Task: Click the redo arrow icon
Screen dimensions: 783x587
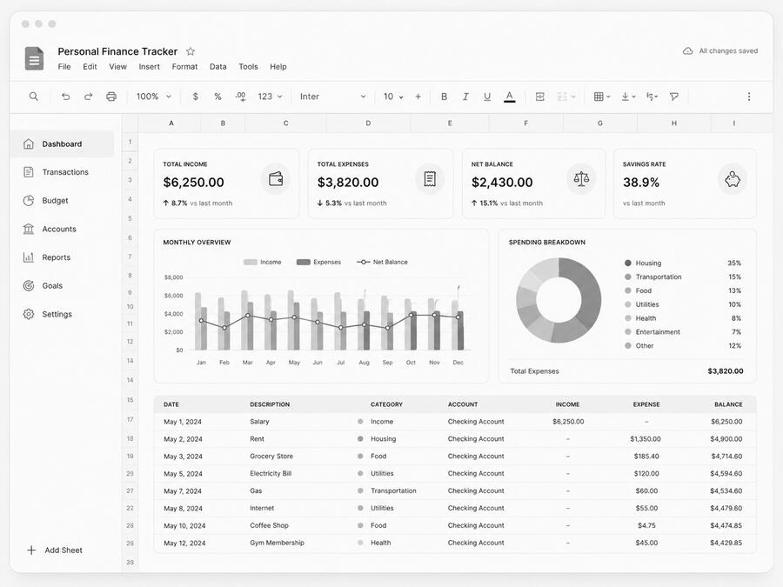Action: coord(89,97)
